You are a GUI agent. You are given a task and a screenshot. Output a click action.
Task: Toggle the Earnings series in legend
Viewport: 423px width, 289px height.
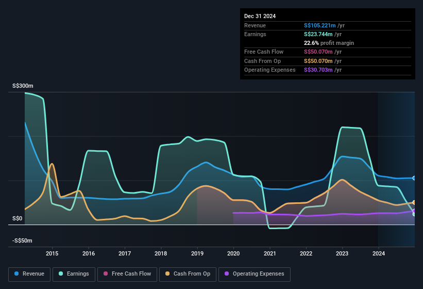[74, 274]
